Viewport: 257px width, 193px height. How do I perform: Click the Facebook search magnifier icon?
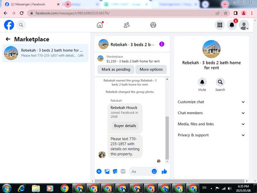point(21,25)
